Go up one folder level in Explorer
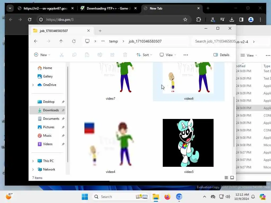Image resolution: width=271 pixels, height=203 pixels. tap(61, 41)
